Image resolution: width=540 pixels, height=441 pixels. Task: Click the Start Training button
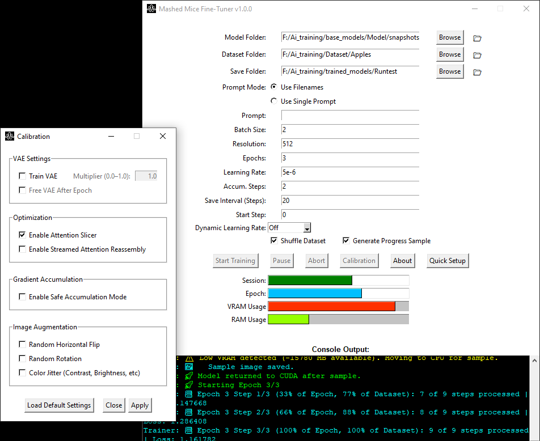235,261
